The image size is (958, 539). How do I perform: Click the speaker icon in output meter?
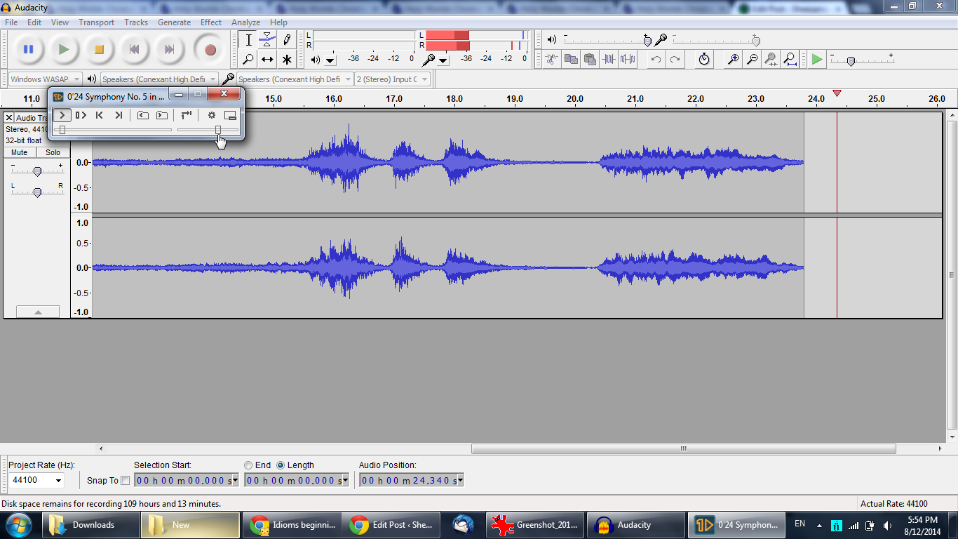(316, 60)
